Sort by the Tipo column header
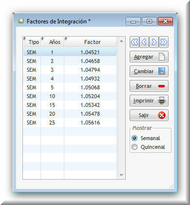The height and width of the screenshot is (205, 190). (x=32, y=42)
